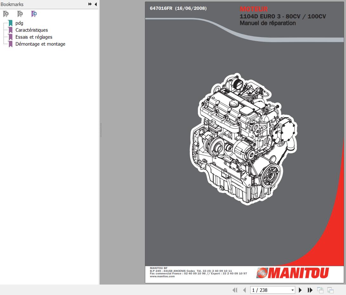
Task: Go to the first page
Action: [235, 290]
